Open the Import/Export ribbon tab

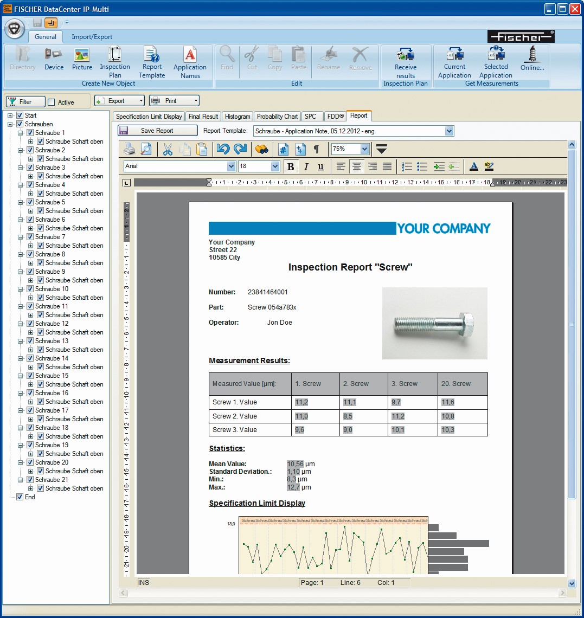point(92,37)
